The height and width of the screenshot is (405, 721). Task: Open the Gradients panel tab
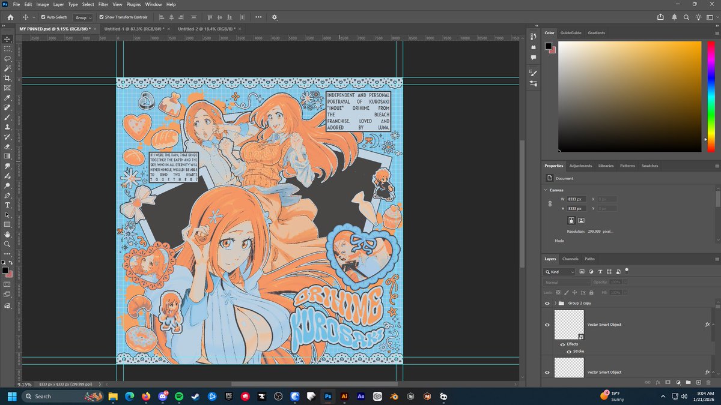[x=596, y=33]
